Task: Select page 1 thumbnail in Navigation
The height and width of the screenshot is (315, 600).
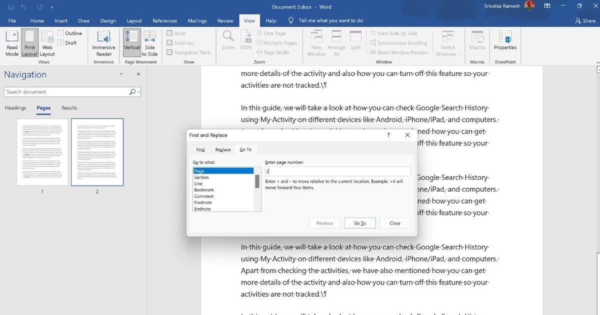Action: [x=42, y=152]
